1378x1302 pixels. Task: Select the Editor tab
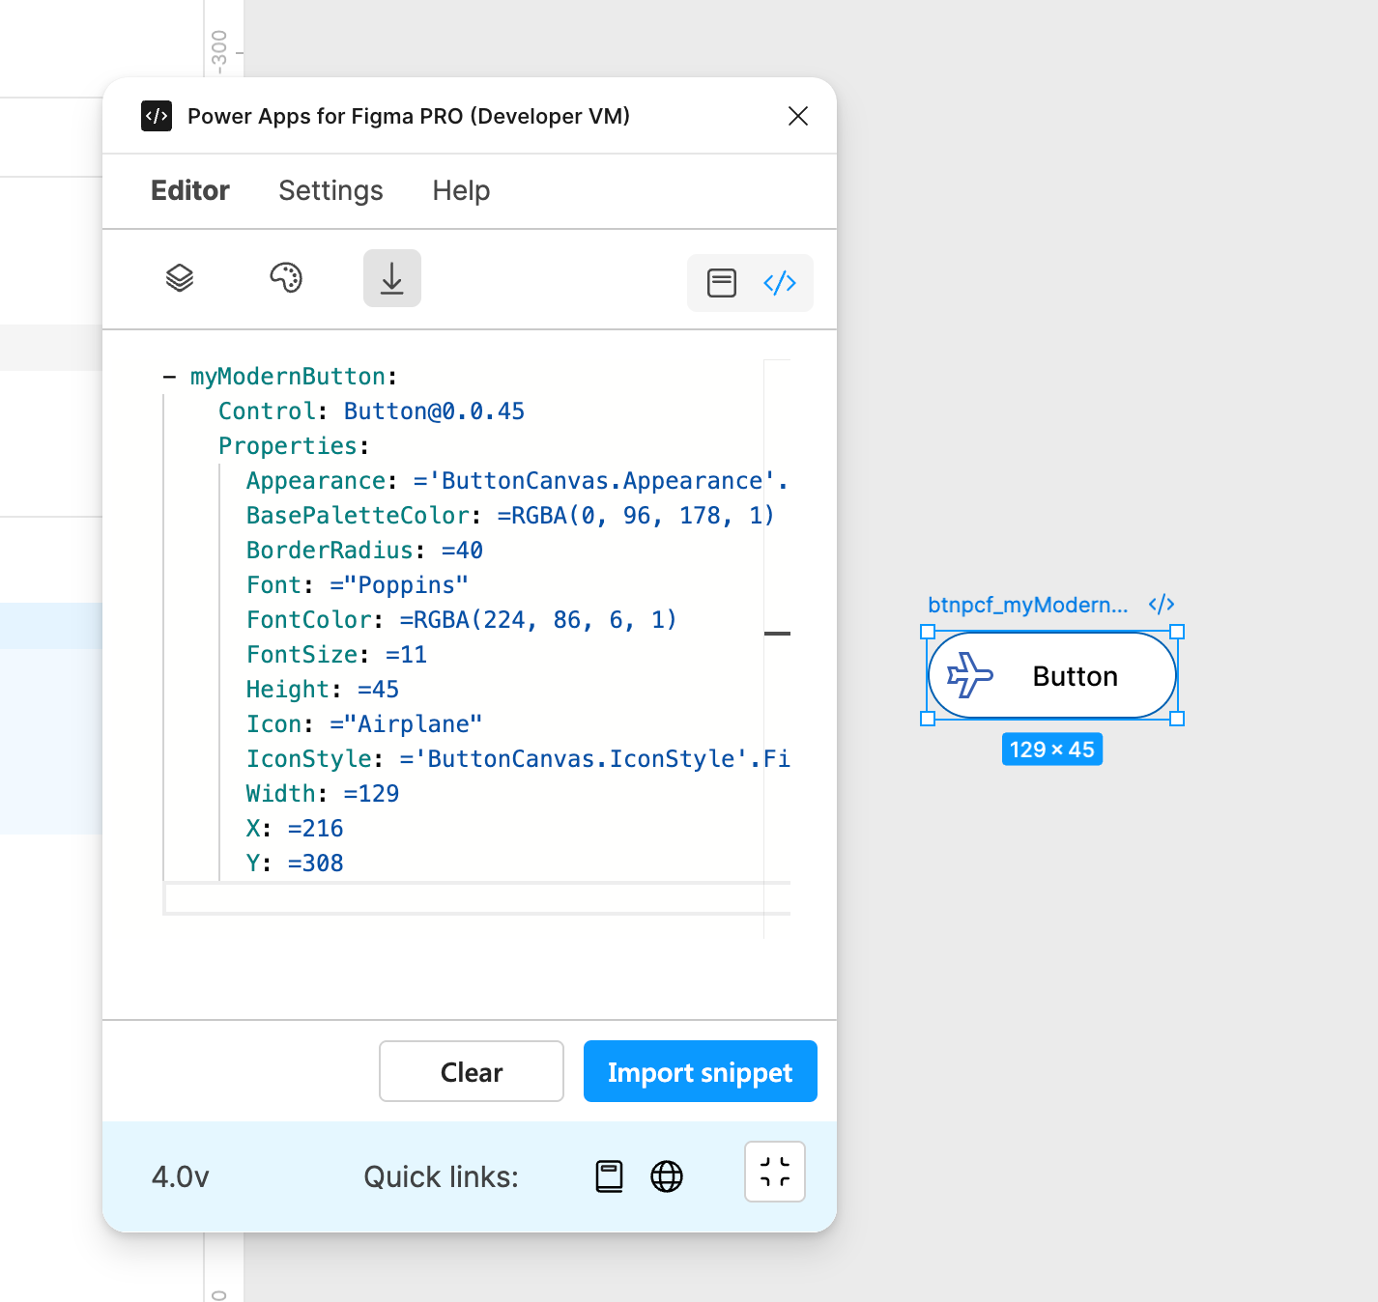(190, 190)
